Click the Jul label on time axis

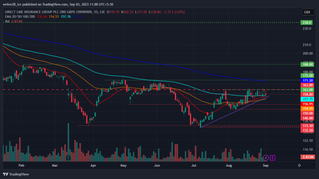[194, 165]
